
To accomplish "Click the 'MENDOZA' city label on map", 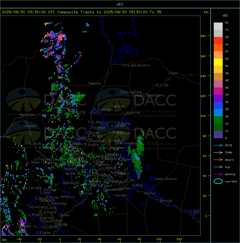I will [70, 147].
